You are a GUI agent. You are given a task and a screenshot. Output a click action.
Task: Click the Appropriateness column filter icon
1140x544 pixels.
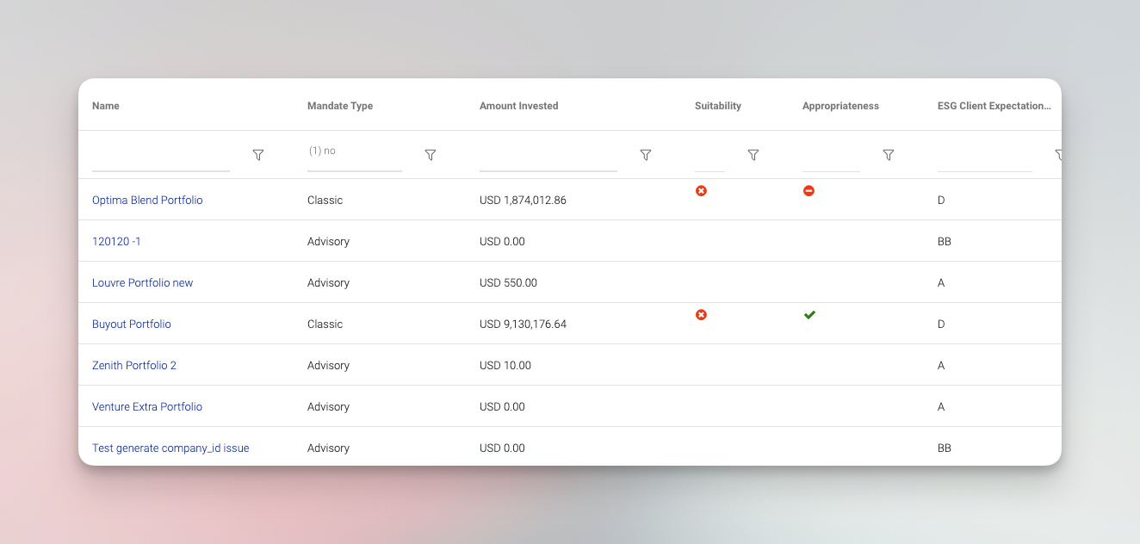pyautogui.click(x=888, y=155)
